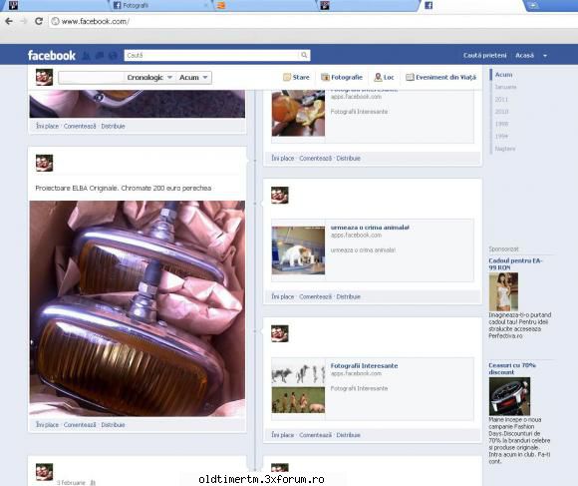
Task: Click evolution animals thumbnail image
Action: point(298,388)
